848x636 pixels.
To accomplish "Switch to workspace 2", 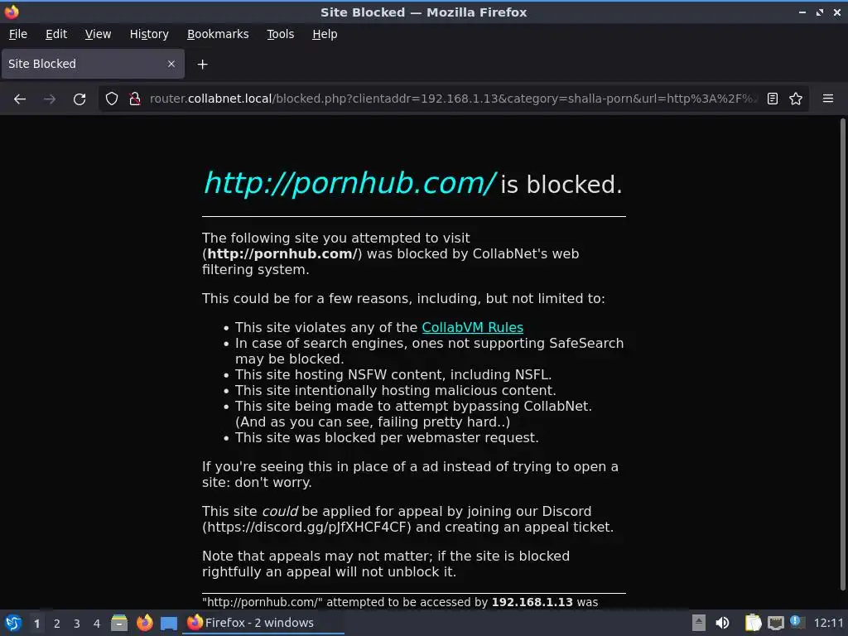I will coord(57,624).
